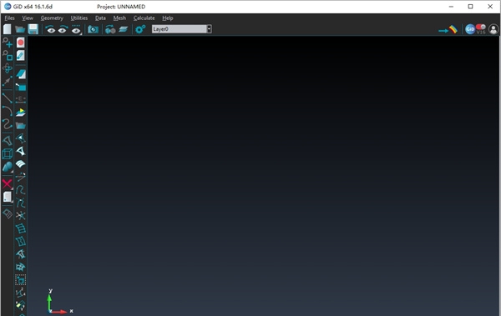Click the icon with yellow highlighted element
Viewport: 501px width, 316px height.
click(20, 305)
